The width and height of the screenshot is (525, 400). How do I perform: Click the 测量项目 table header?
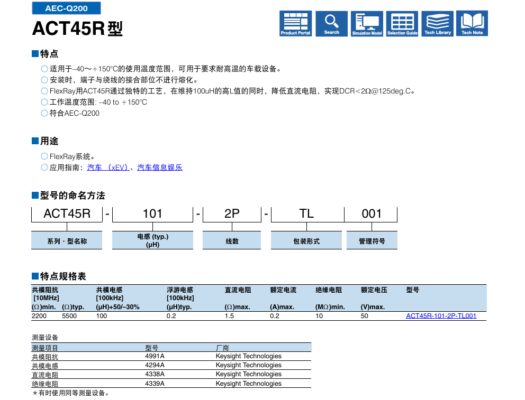tap(45, 348)
